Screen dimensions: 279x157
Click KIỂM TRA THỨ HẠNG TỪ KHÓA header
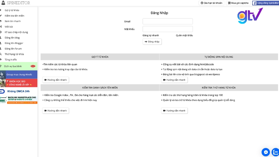click(x=219, y=88)
